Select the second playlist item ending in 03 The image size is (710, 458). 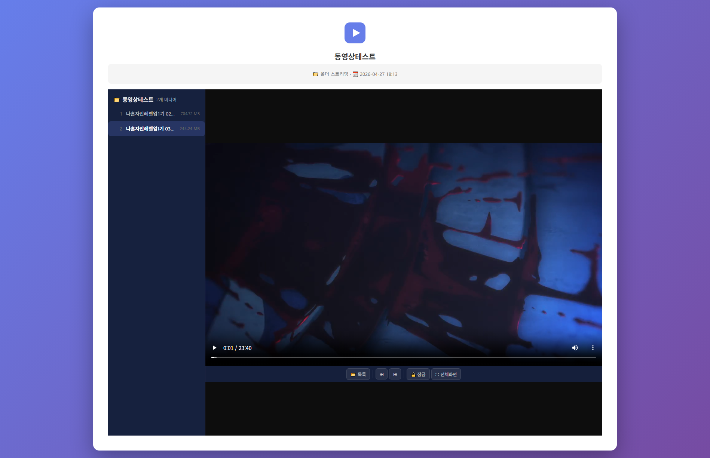(150, 129)
